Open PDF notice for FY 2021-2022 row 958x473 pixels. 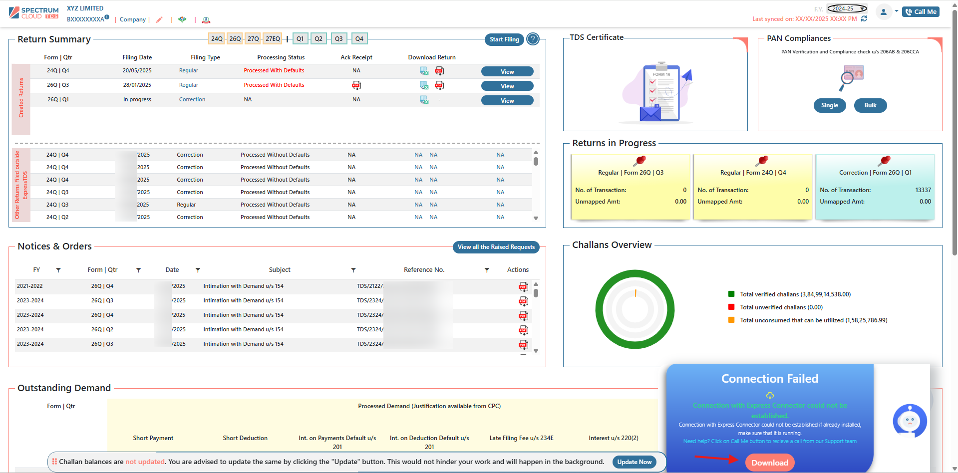coord(523,286)
